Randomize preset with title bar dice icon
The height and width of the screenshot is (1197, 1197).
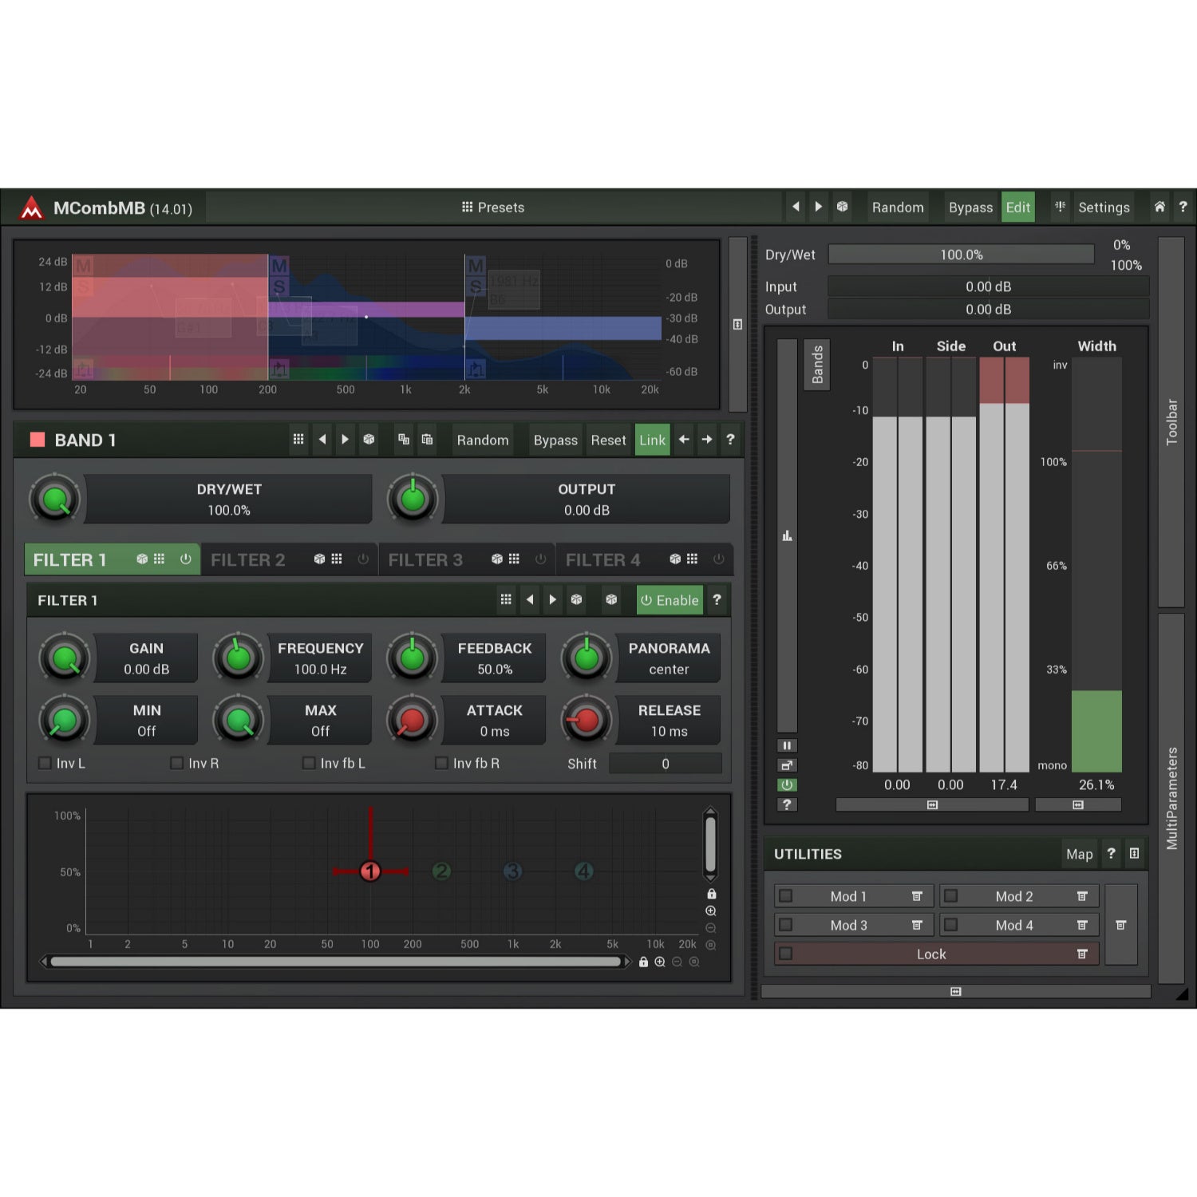tap(842, 207)
